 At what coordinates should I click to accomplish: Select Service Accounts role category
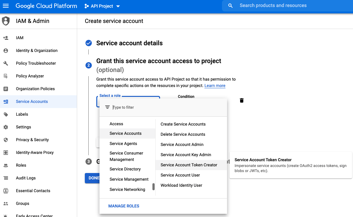pyautogui.click(x=128, y=134)
